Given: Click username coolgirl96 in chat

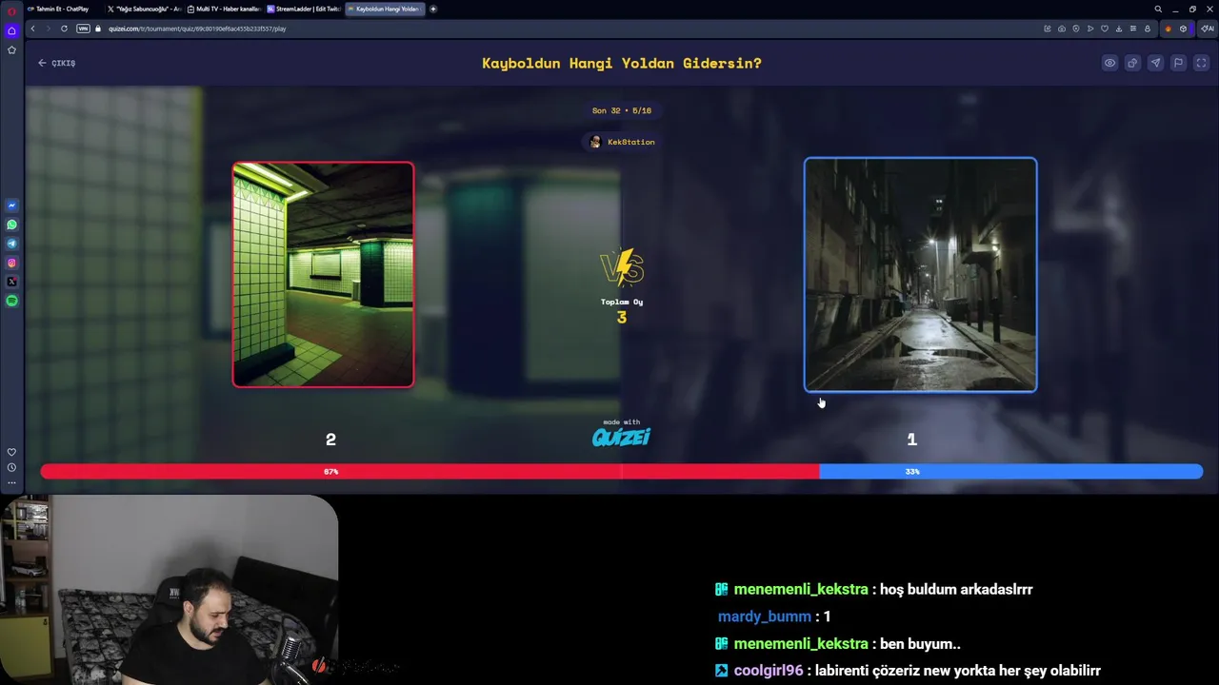Looking at the screenshot, I should [x=768, y=671].
